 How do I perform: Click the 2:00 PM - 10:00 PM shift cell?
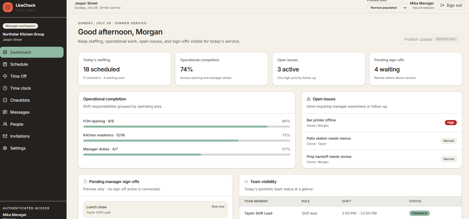tap(359, 213)
